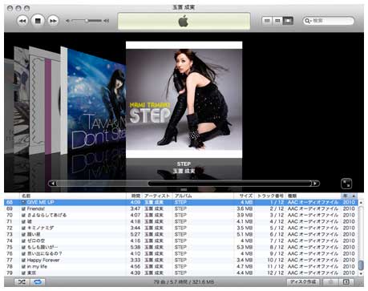Uncheck the さよならしてあげる track checkbox
Screen dimensions: 368x291
pos(23,215)
